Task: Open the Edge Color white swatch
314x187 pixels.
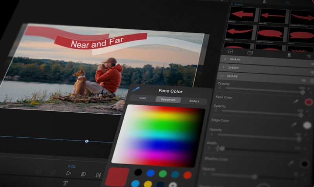Action: click(x=307, y=125)
